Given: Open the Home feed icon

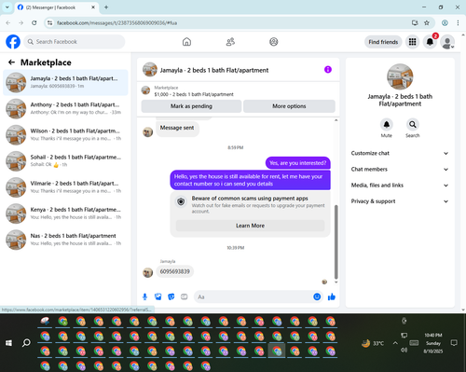Looking at the screenshot, I should (x=186, y=42).
